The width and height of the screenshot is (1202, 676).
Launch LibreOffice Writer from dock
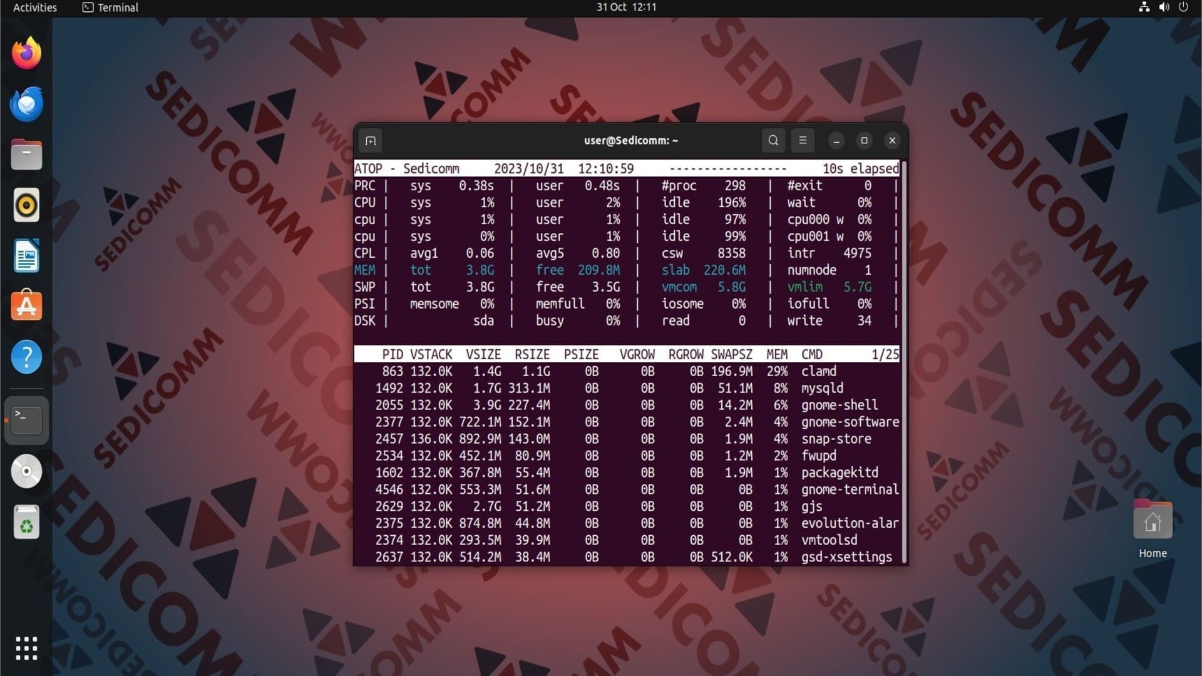26,255
